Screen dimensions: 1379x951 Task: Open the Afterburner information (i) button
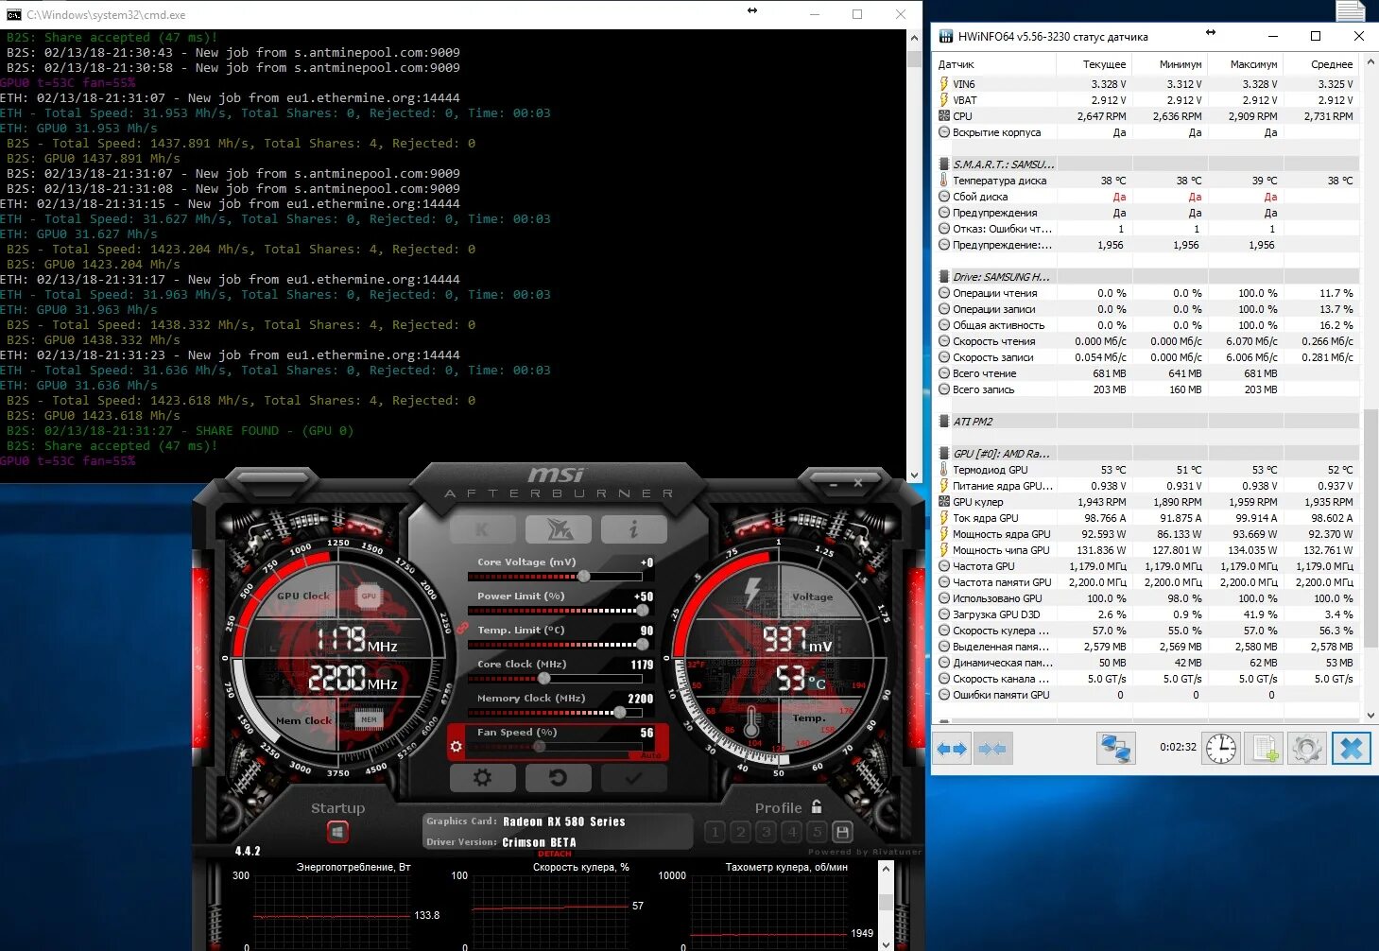coord(633,529)
